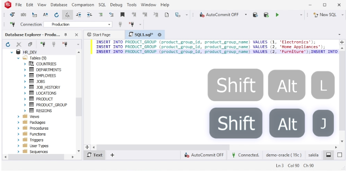Click the Increase Indent toolbar icon
The height and width of the screenshot is (171, 346).
89,15
